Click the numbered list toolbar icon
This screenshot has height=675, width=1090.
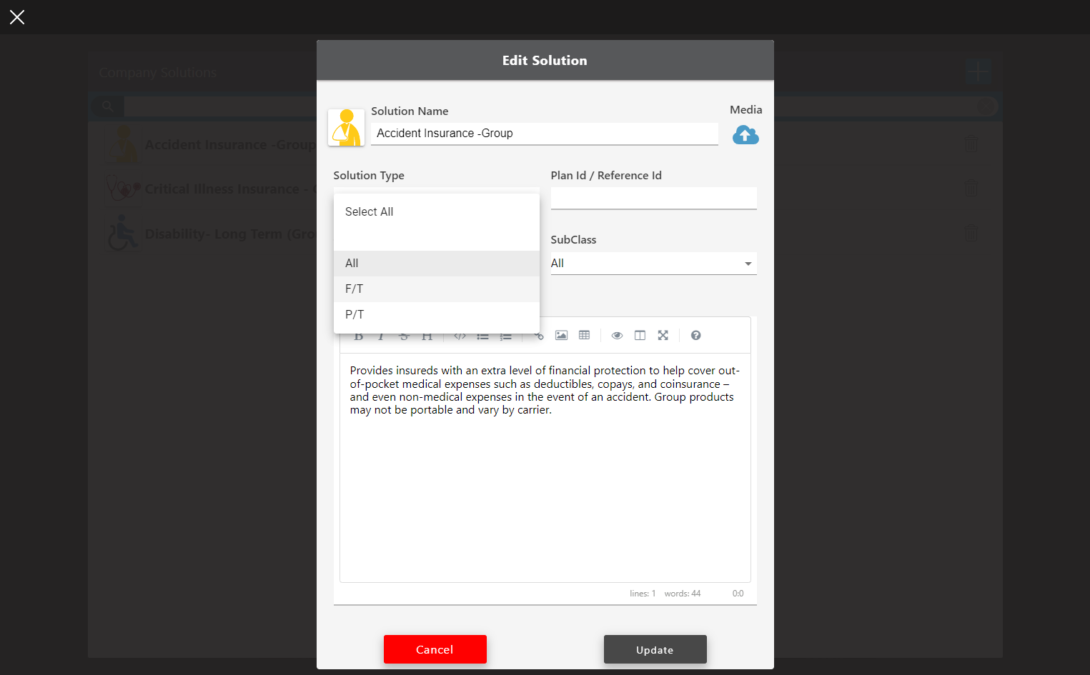[x=506, y=336]
